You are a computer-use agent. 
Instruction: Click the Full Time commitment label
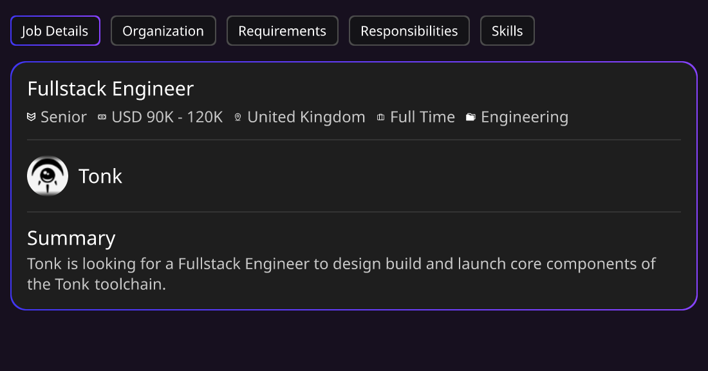click(x=422, y=117)
